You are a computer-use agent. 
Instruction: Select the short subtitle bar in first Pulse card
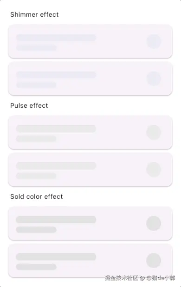click(x=36, y=138)
